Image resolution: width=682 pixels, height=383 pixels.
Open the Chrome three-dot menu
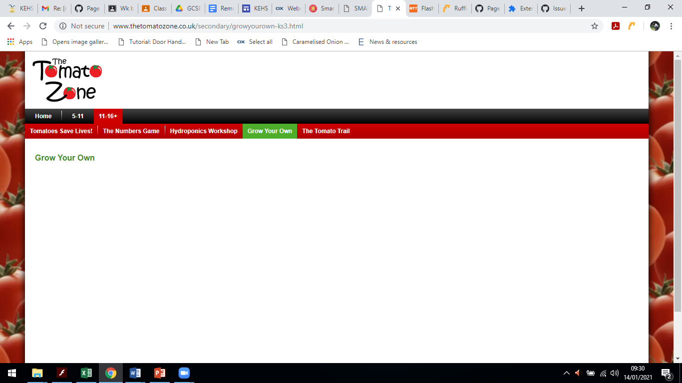coord(671,26)
